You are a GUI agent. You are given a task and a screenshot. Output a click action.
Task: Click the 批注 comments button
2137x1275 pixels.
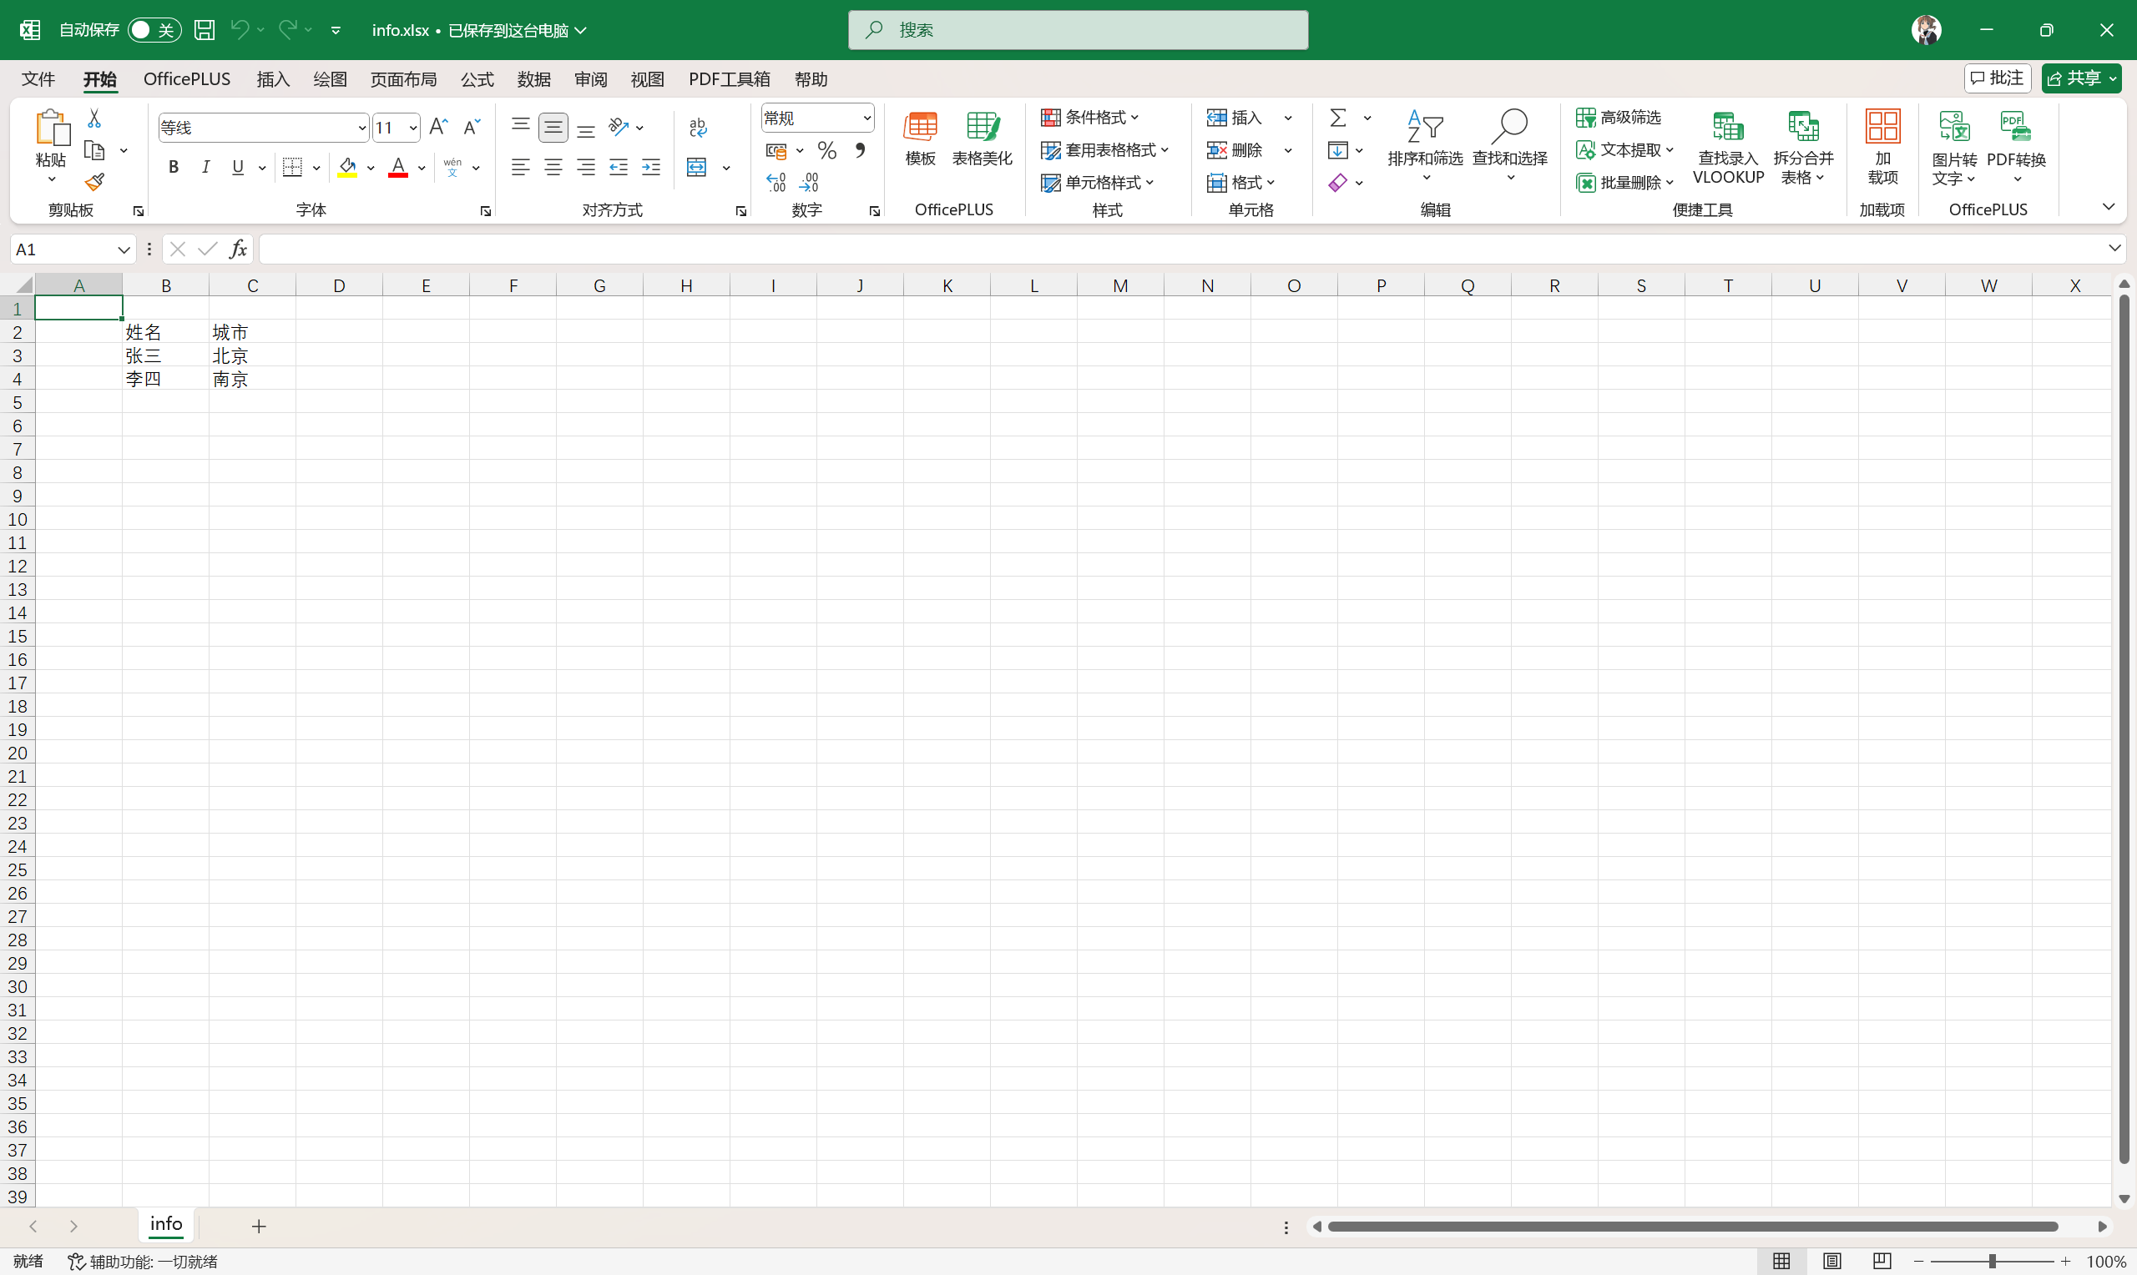pos(1997,78)
